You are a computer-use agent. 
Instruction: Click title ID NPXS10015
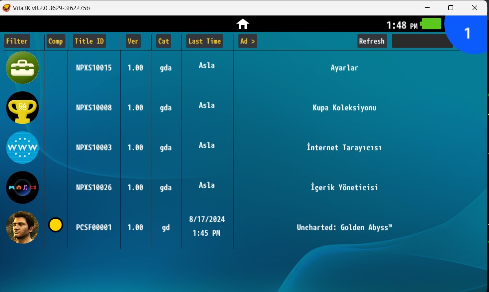click(x=94, y=68)
